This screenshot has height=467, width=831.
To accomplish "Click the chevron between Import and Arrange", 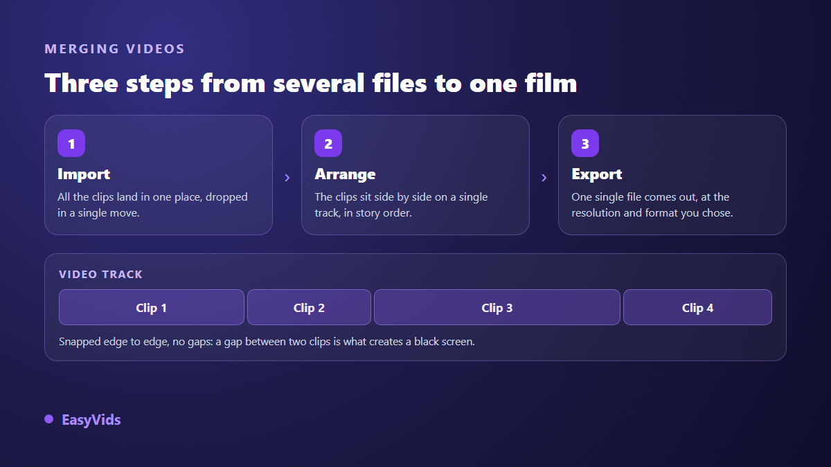I will point(287,178).
